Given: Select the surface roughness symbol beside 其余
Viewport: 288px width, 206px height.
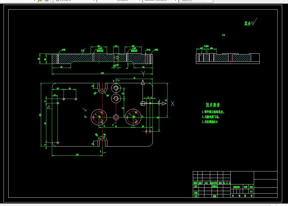Looking at the screenshot, I should [x=254, y=22].
